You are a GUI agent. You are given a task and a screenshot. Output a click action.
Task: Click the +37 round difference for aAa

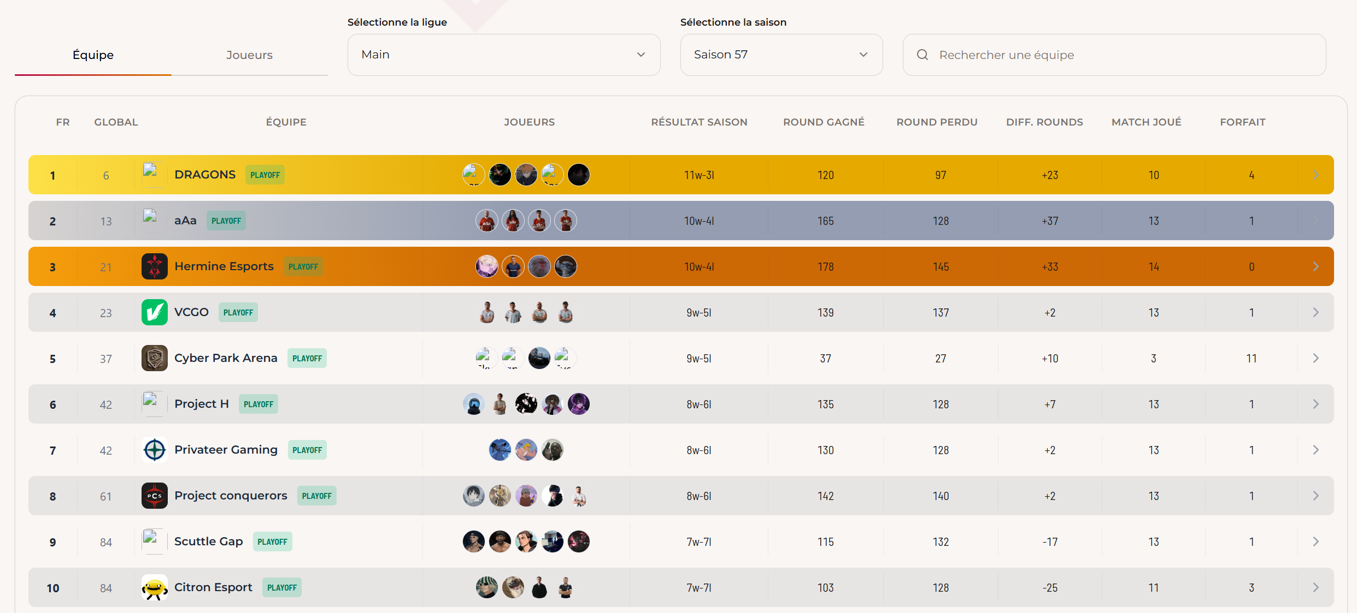click(x=1050, y=221)
